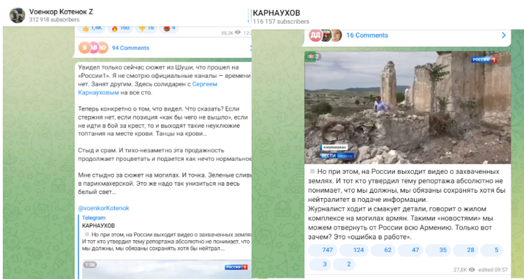Click the angry face reaction showing 4

point(169,29)
